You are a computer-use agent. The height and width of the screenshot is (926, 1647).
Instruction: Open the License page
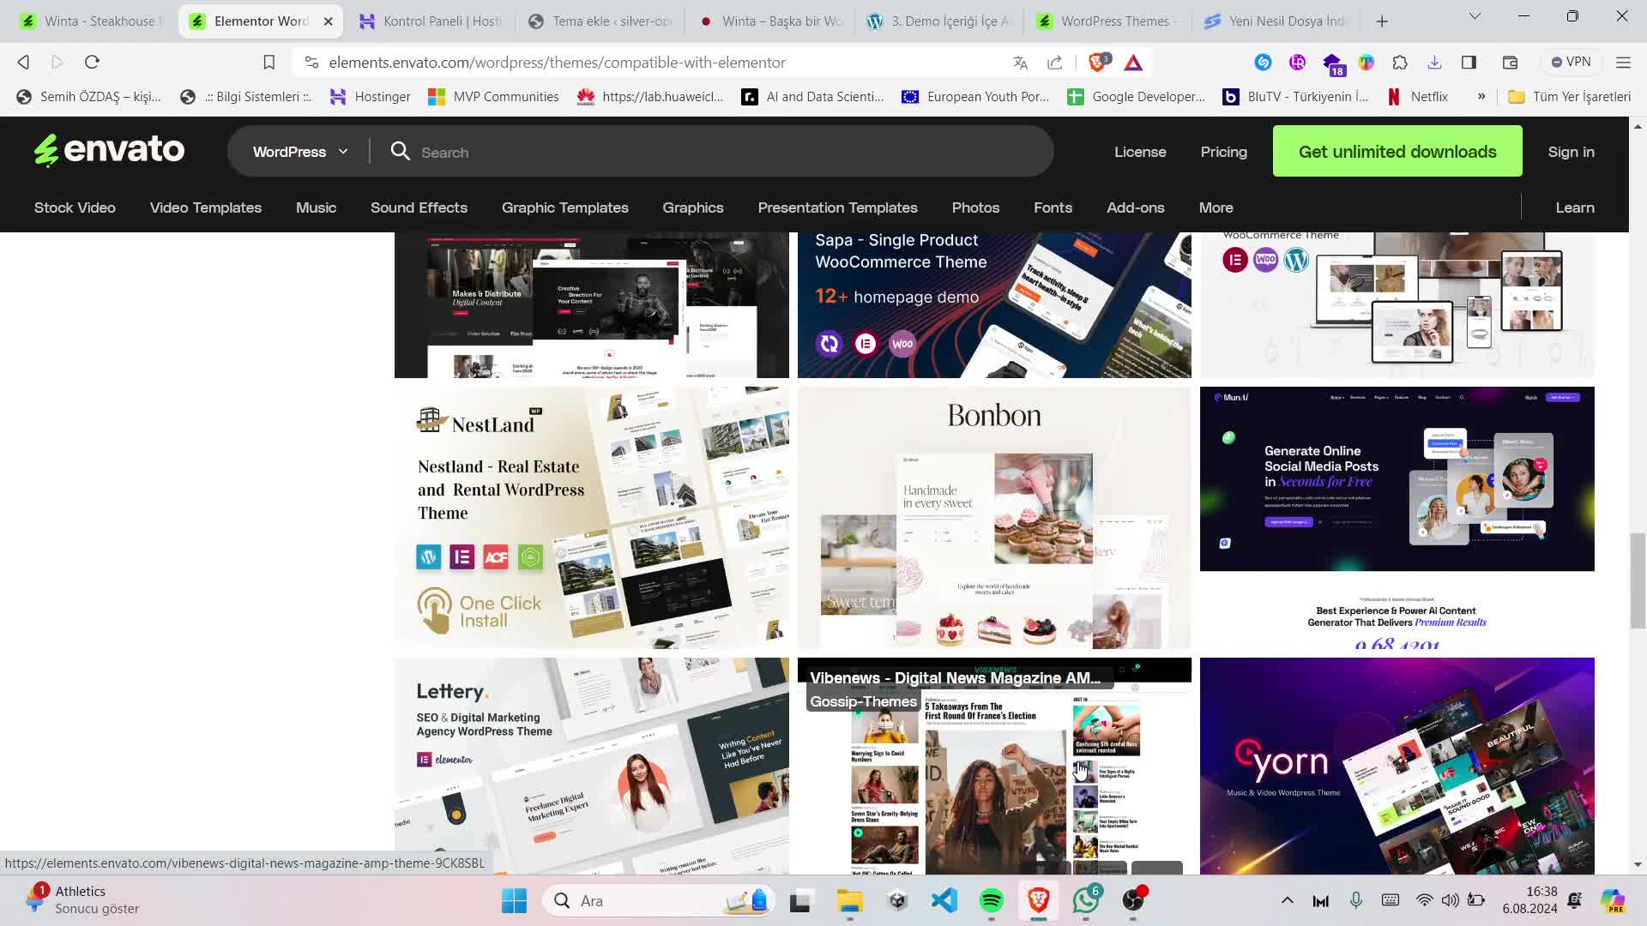pyautogui.click(x=1140, y=152)
